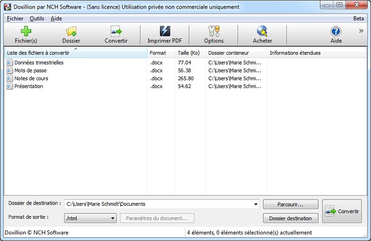Click the Paramètres du document... button
Viewport: 371px width, 241px height.
pyautogui.click(x=157, y=218)
